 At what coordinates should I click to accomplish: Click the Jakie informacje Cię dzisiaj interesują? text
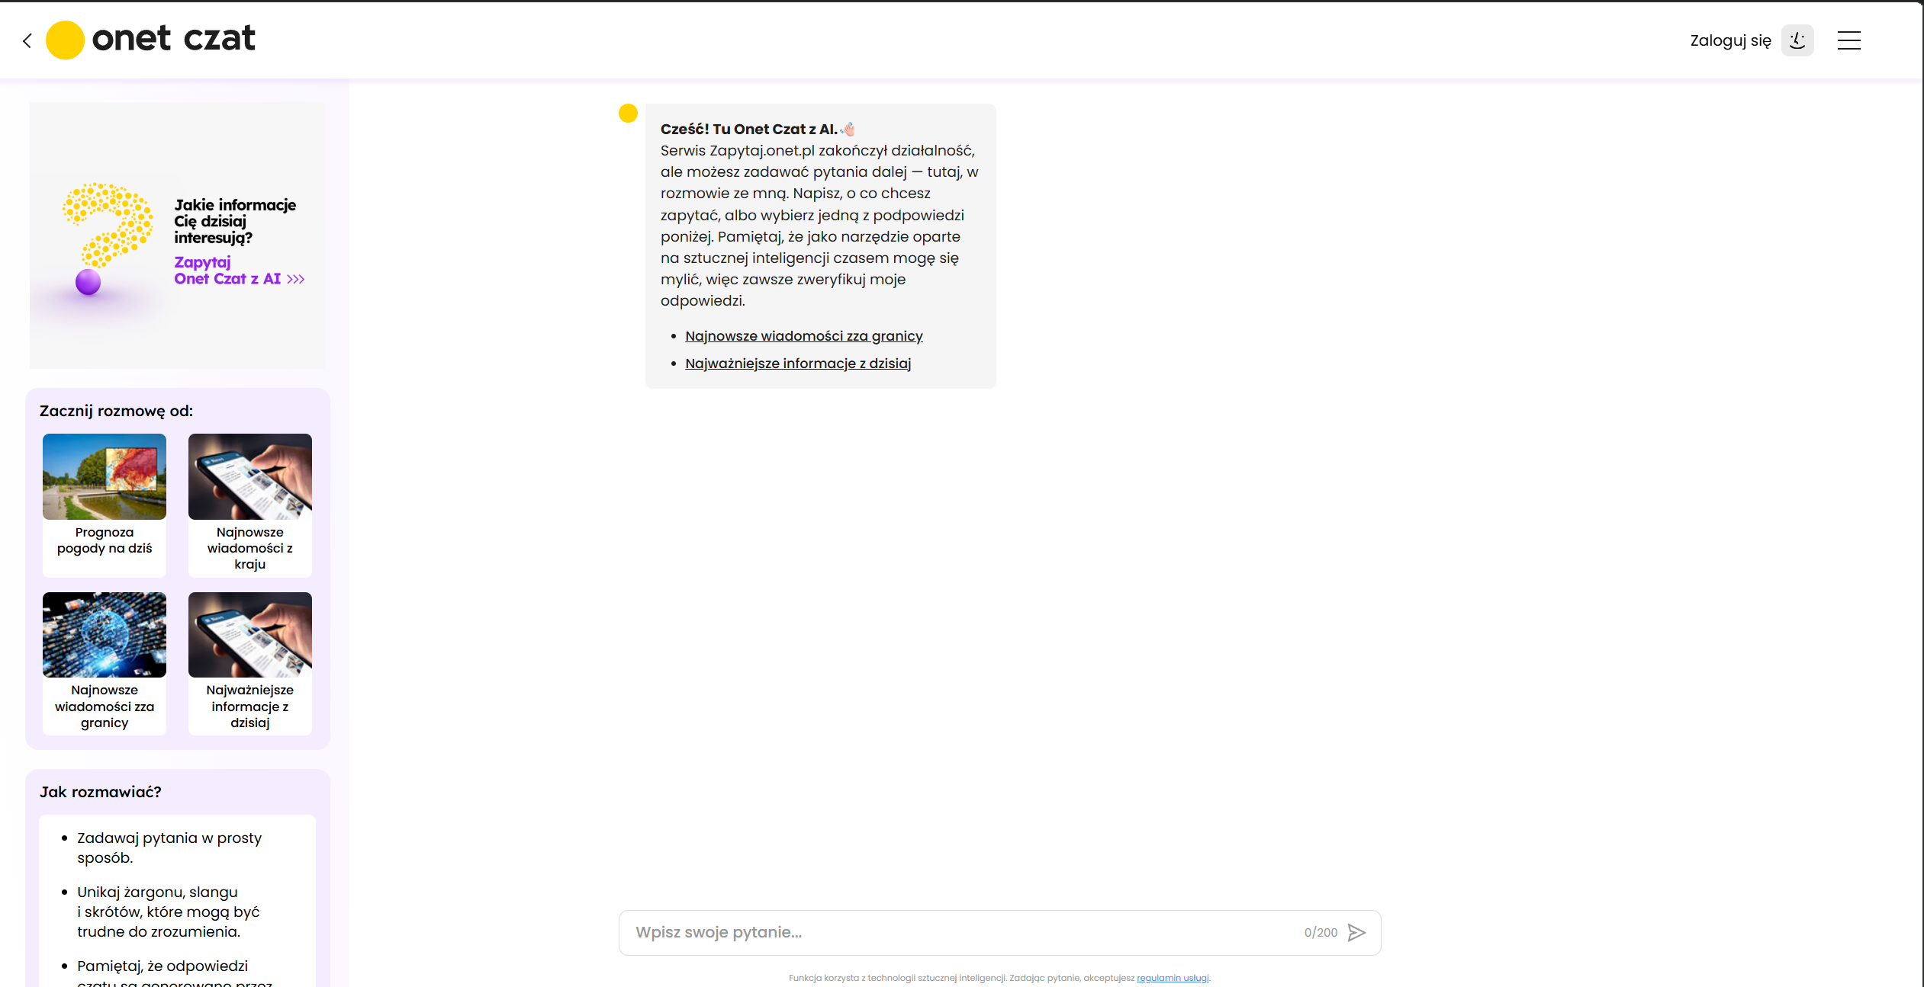click(235, 221)
